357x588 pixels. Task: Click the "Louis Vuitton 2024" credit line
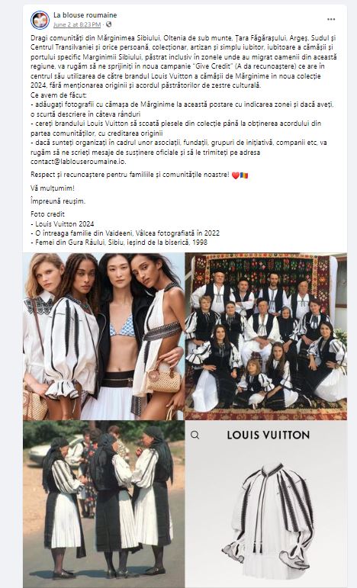63,224
